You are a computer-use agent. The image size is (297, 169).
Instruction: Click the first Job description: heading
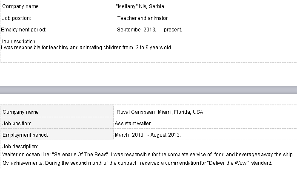[19, 41]
